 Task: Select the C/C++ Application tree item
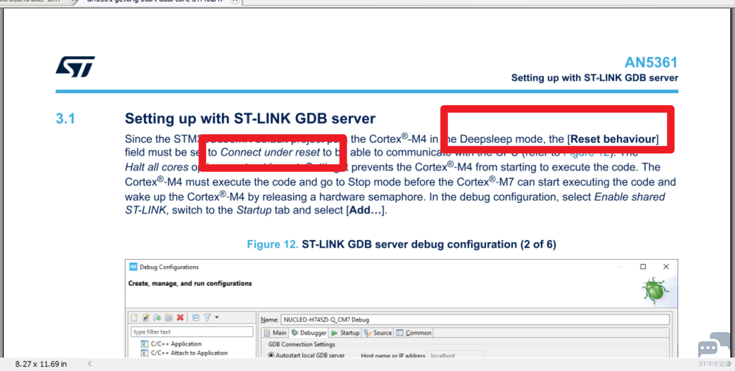point(172,344)
